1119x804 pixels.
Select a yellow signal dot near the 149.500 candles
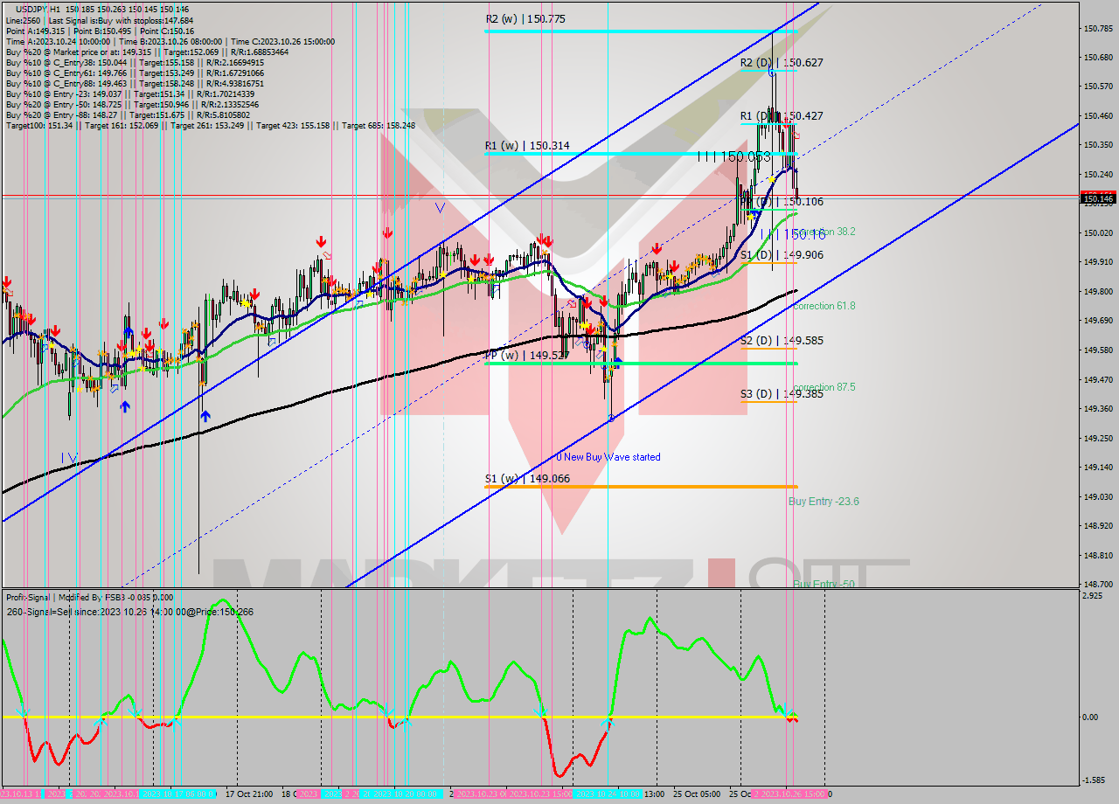coord(603,348)
